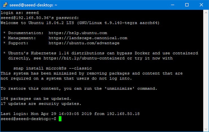Click the PuTTY icon in title bar
Image resolution: width=209 pixels, height=132 pixels.
tap(4, 5)
